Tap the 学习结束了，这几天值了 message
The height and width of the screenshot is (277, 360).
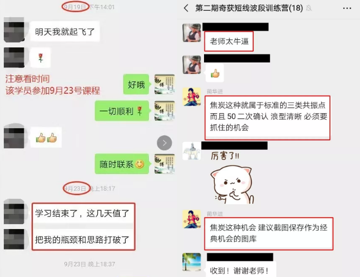[83, 213]
